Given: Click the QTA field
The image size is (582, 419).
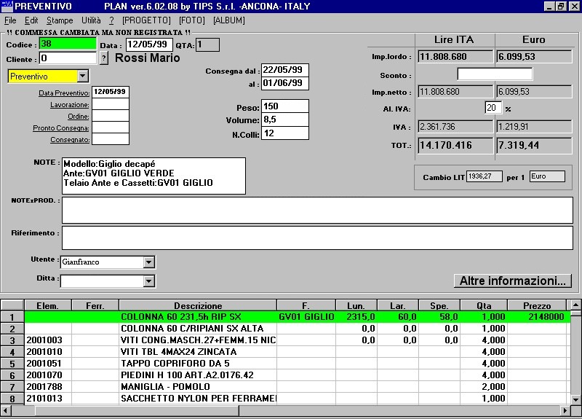Looking at the screenshot, I should click(207, 45).
